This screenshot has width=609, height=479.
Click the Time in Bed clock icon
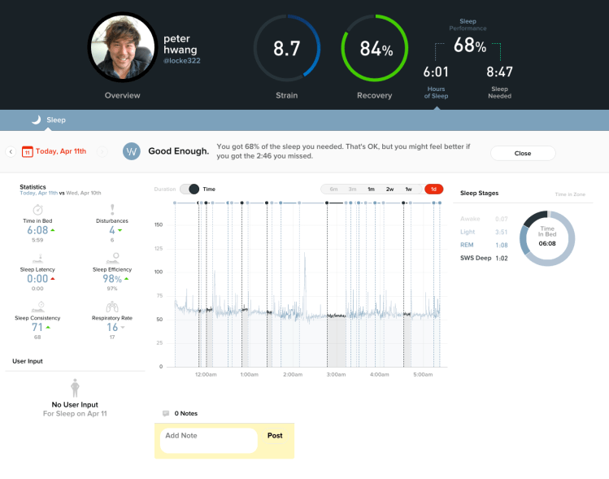pos(37,210)
